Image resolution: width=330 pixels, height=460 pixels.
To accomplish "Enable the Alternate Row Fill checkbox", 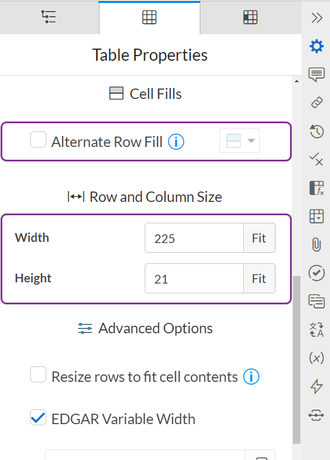I will click(x=38, y=139).
